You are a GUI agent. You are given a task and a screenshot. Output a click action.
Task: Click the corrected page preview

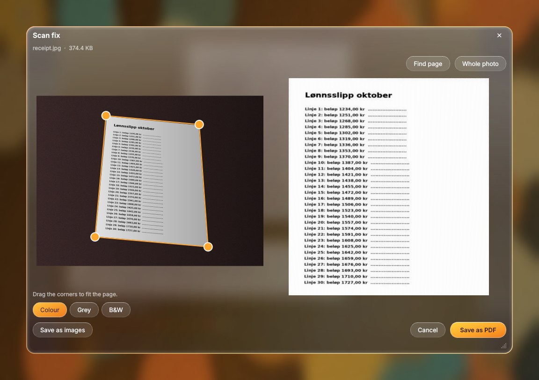[x=388, y=186]
